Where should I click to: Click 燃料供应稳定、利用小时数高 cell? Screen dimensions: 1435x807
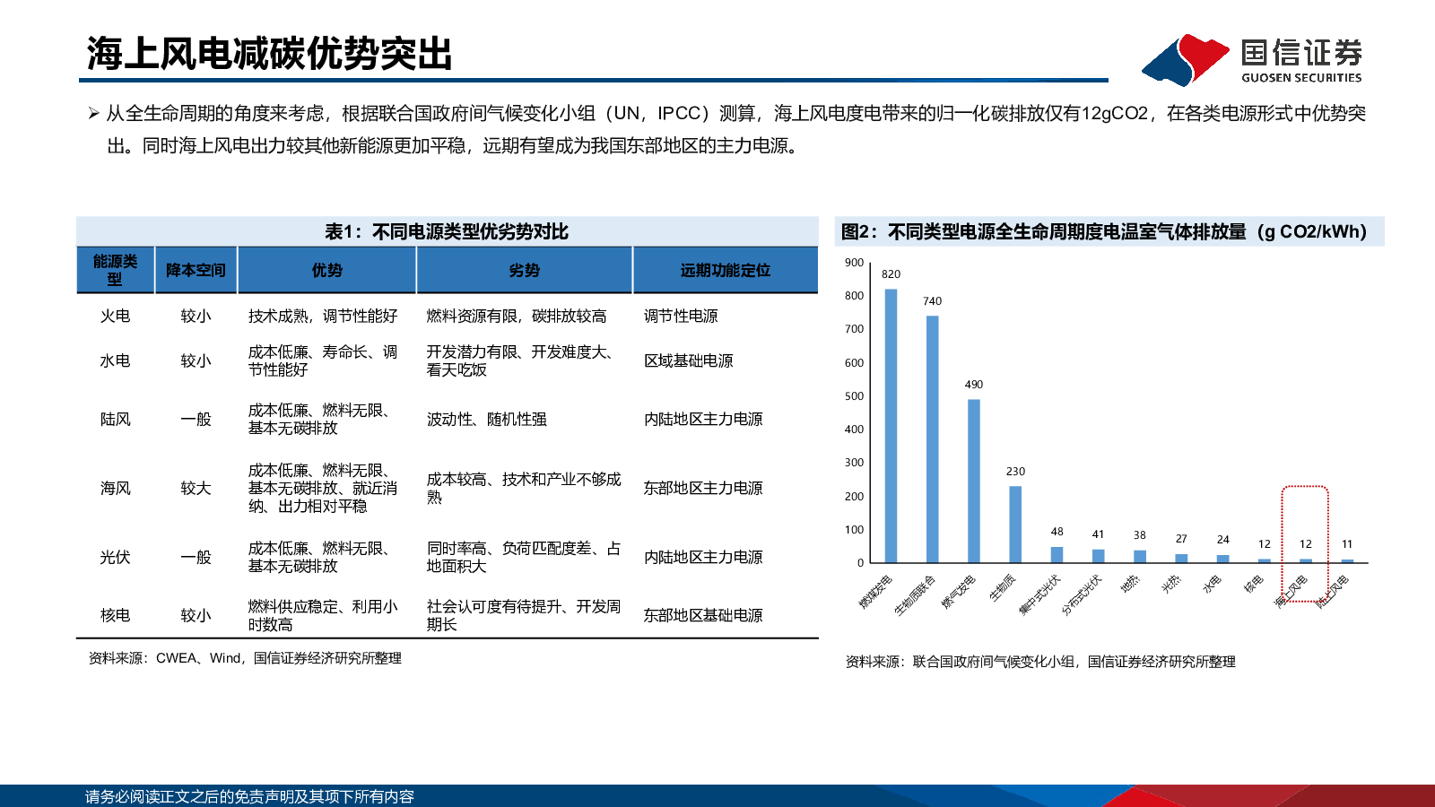click(323, 615)
